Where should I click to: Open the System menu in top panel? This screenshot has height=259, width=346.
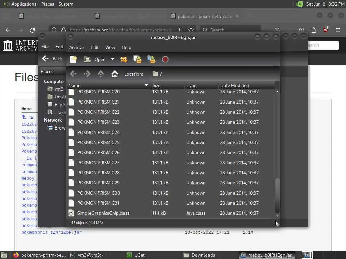[66, 4]
